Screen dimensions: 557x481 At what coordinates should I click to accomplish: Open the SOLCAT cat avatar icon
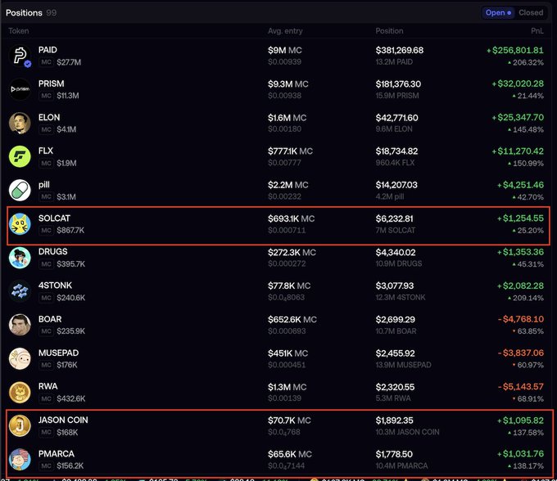20,224
